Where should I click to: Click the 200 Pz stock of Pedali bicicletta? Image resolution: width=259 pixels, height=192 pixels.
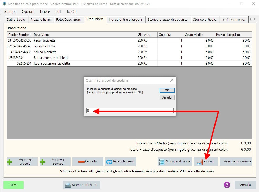(x=142, y=40)
